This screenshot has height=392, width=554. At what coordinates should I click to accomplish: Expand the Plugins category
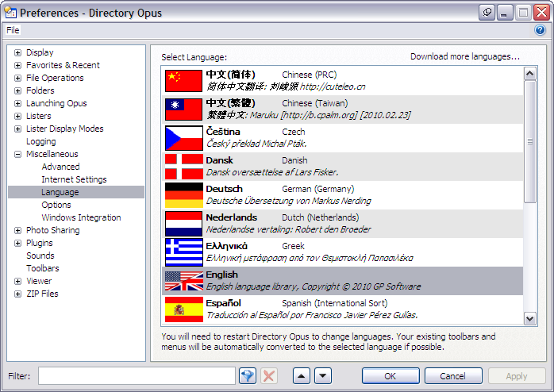click(x=17, y=244)
